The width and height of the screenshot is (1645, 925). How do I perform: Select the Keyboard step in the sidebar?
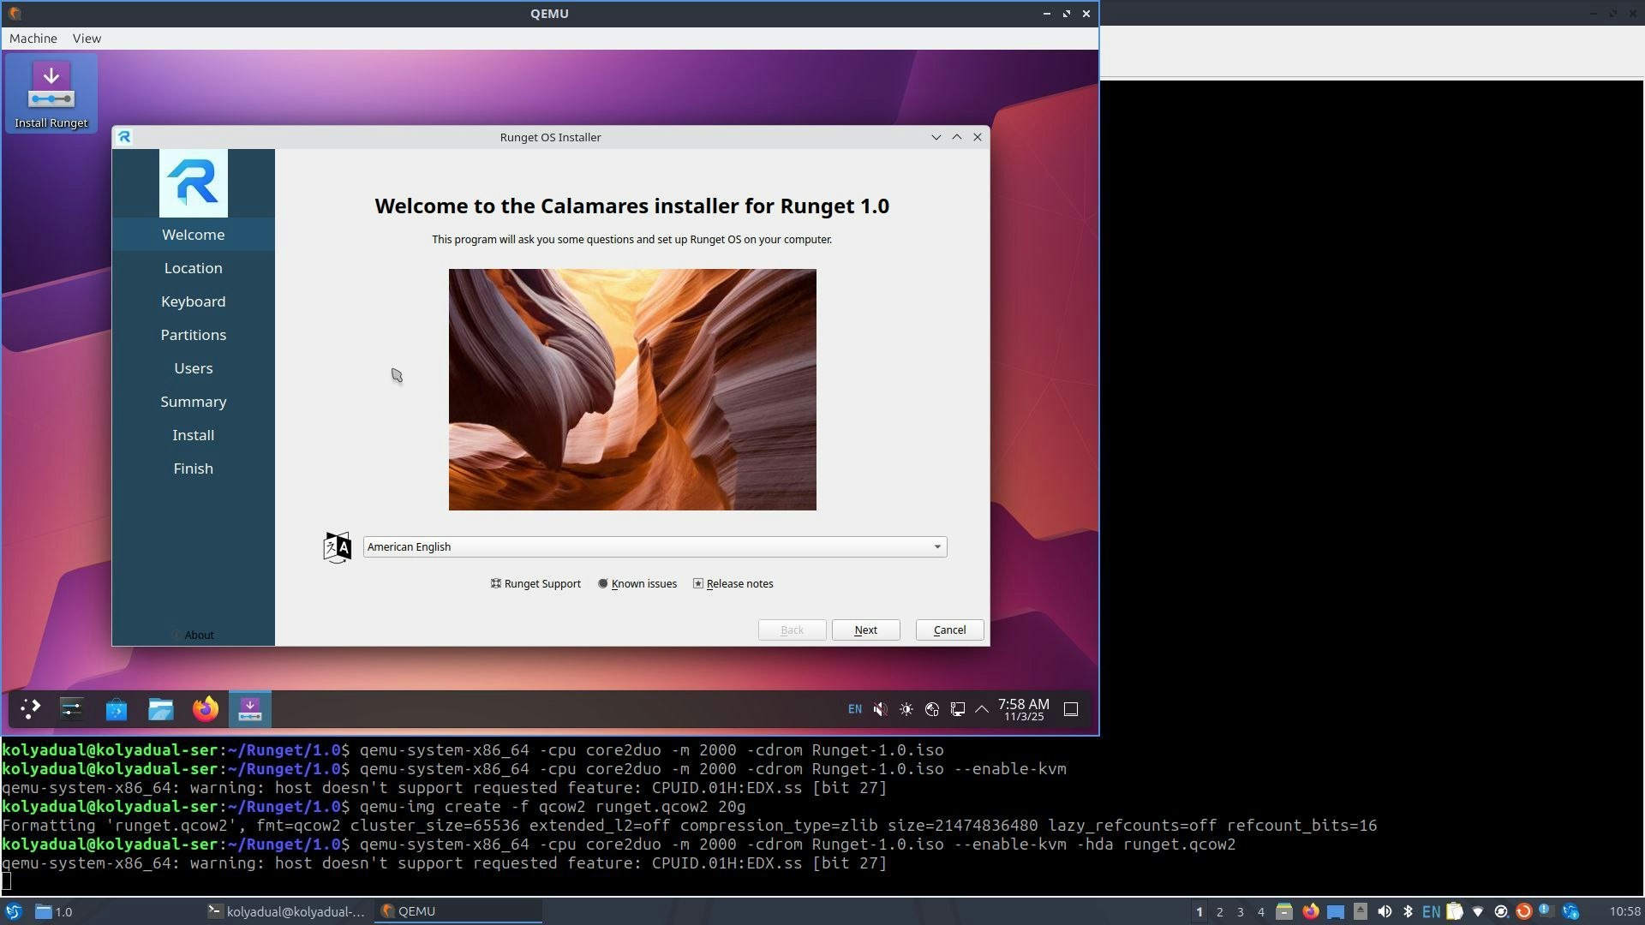click(x=194, y=301)
